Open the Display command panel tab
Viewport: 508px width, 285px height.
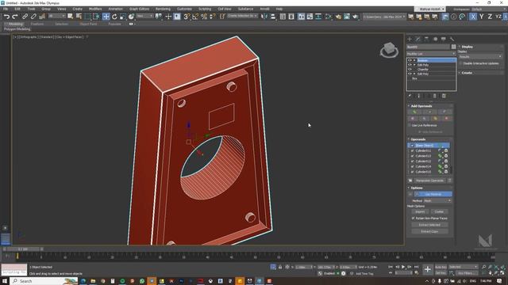tap(444, 39)
